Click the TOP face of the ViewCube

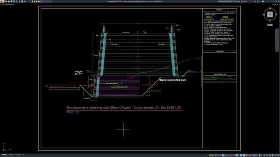(x=270, y=14)
